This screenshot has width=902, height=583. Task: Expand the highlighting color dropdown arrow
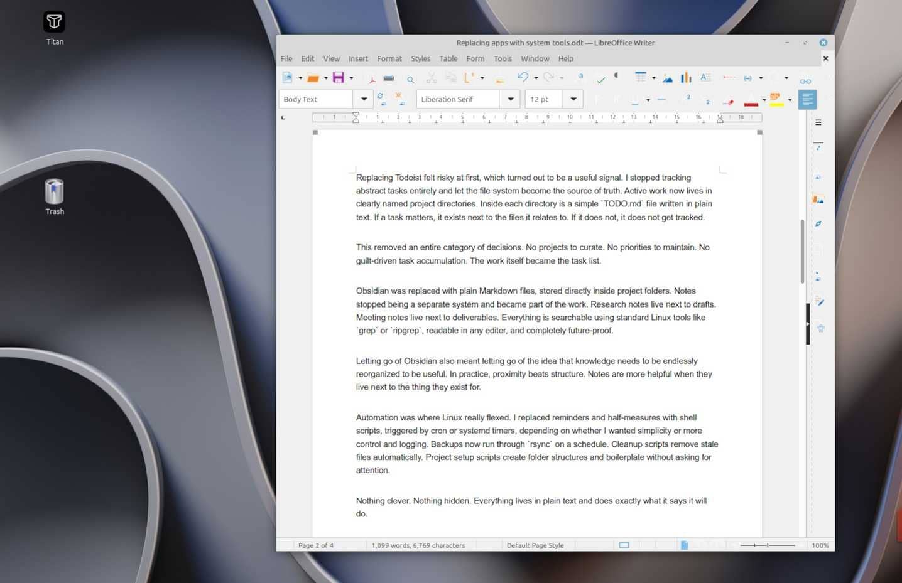(790, 100)
